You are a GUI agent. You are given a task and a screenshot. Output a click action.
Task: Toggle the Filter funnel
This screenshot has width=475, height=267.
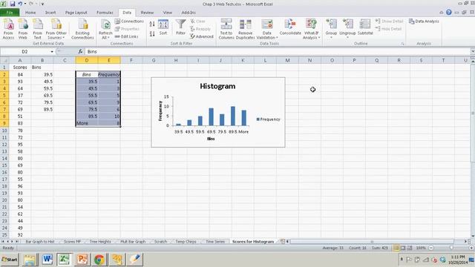pos(181,27)
